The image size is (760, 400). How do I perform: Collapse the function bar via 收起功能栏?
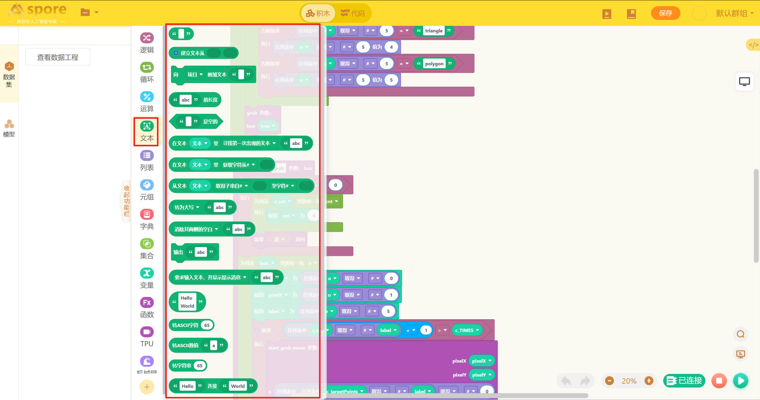[x=127, y=201]
